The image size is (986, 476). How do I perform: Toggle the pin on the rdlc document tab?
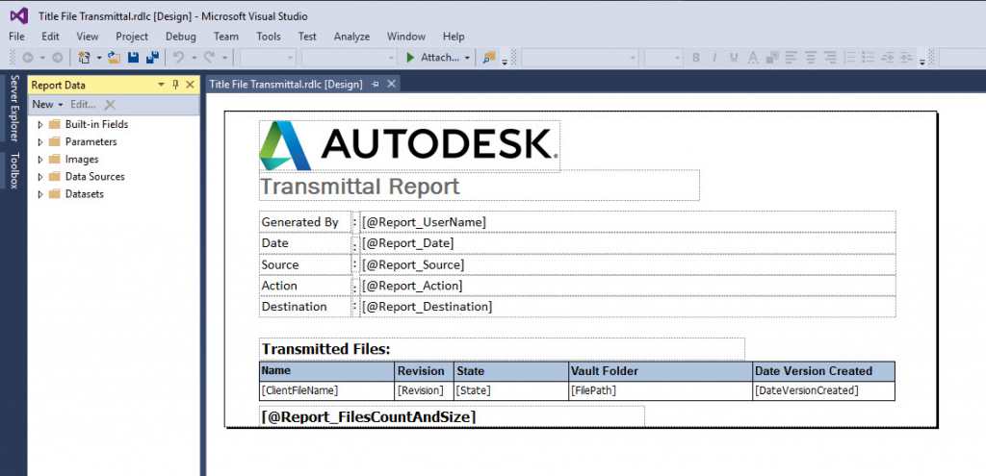[376, 84]
